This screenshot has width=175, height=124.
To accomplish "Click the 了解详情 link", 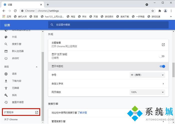I will click(82, 113).
